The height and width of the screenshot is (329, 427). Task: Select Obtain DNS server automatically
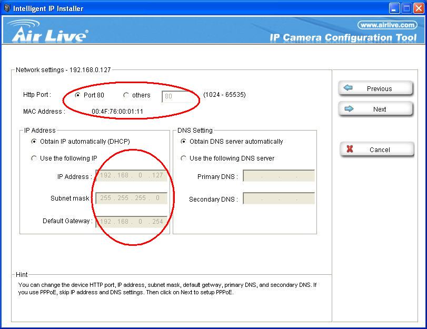184,142
